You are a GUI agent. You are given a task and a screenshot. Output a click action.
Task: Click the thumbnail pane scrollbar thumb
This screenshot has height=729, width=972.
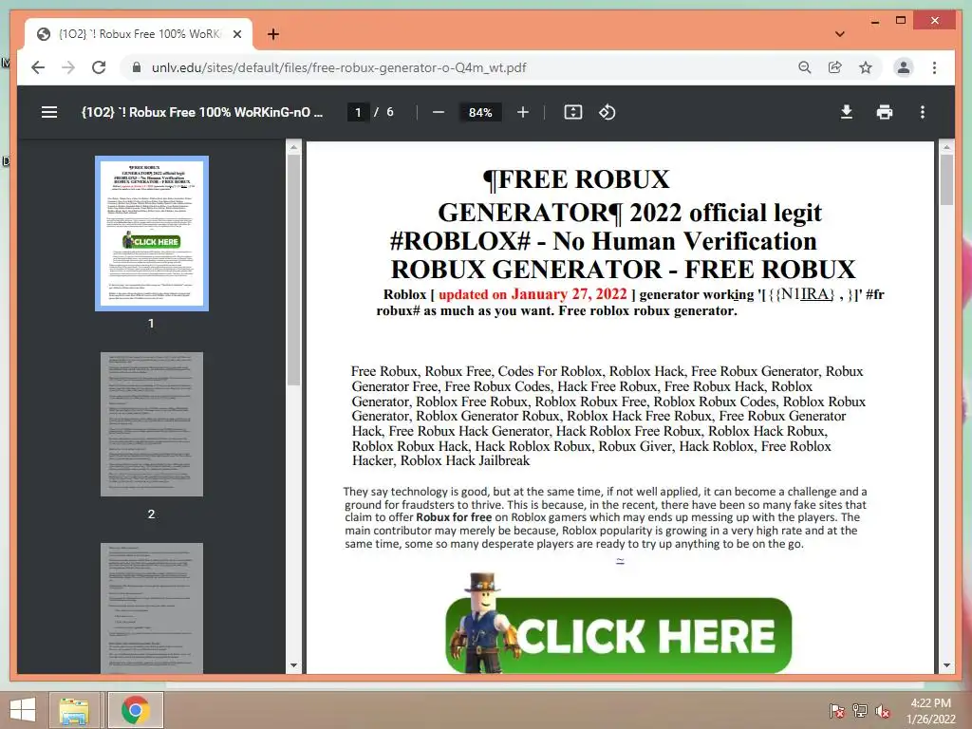(x=294, y=270)
